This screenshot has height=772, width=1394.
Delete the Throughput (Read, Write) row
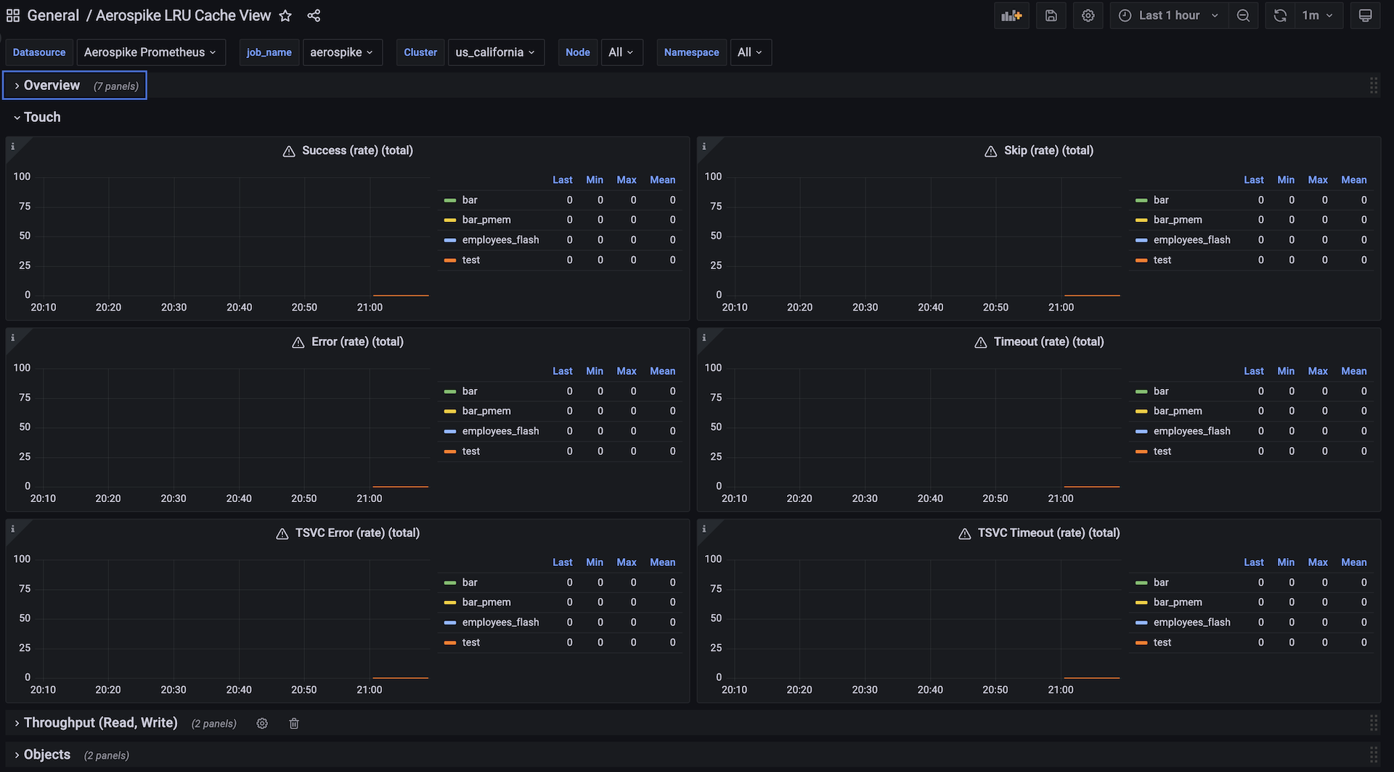tap(294, 723)
